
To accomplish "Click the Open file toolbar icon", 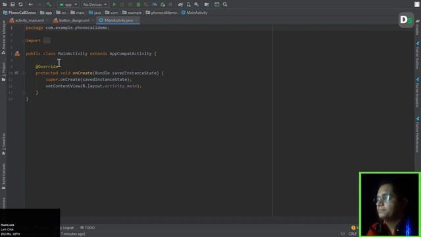I will 5,5.
